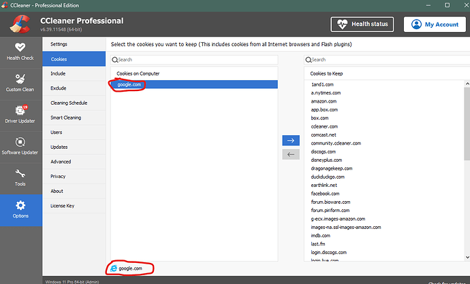Open the Privacy options page
The height and width of the screenshot is (284, 470).
click(x=74, y=176)
